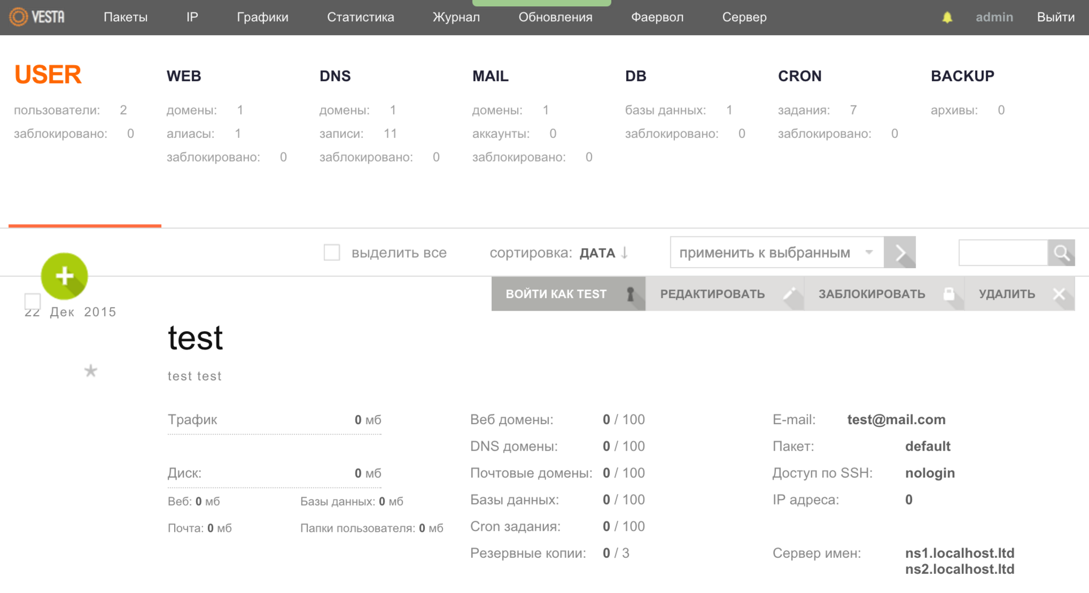Screen dimensions: 1089x593
Task: Click the admin user link
Action: tap(994, 17)
